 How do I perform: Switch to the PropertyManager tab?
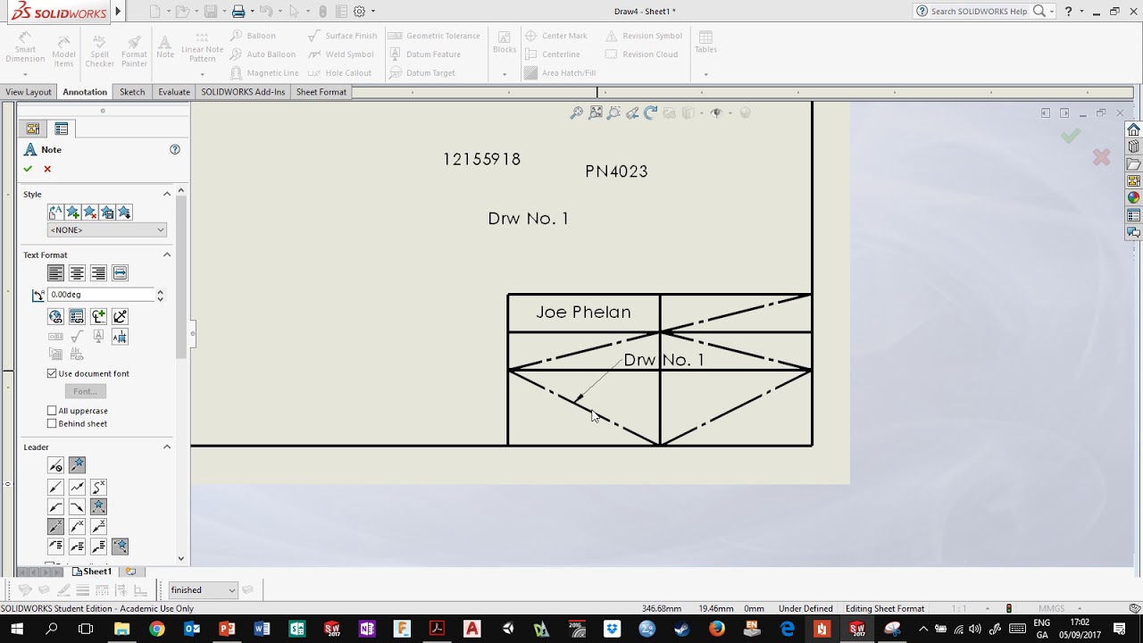(x=61, y=129)
